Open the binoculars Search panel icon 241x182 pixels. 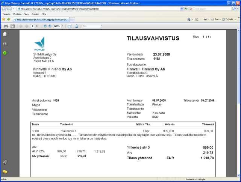tap(5, 44)
